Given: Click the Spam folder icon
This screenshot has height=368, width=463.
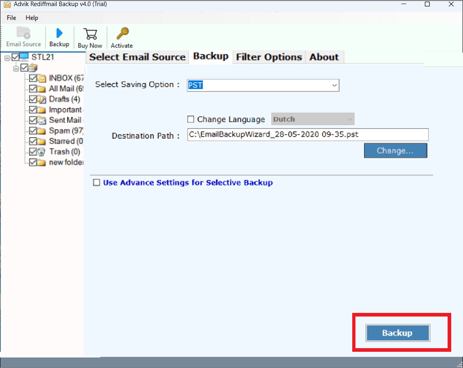Looking at the screenshot, I should (x=42, y=131).
